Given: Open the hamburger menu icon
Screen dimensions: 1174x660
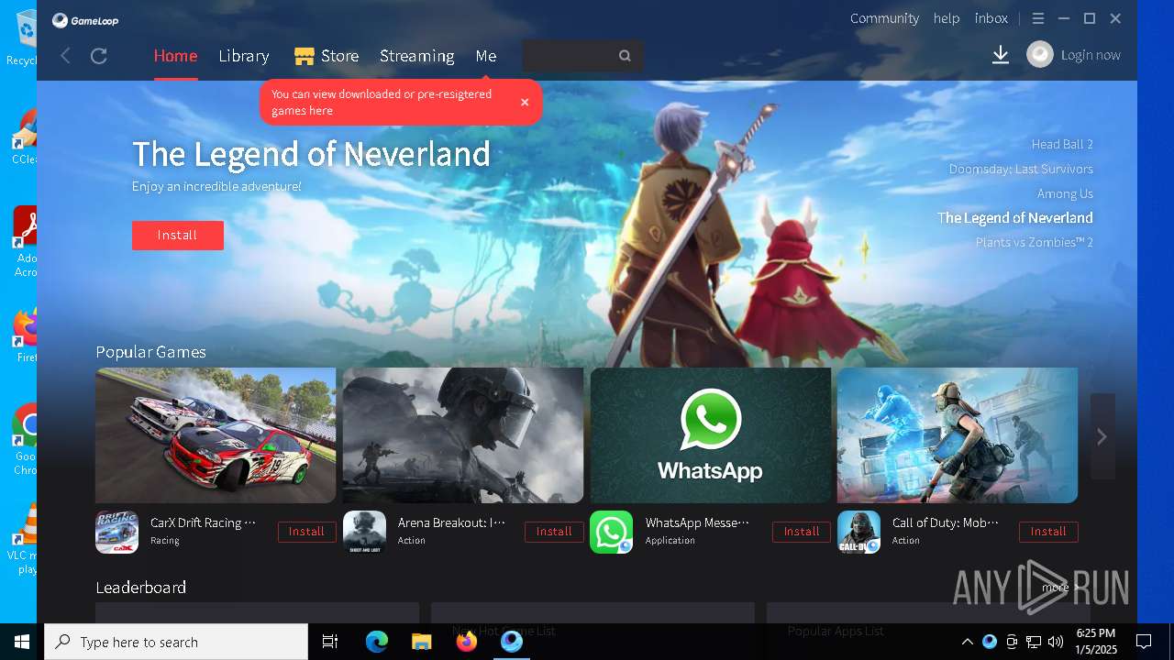Looking at the screenshot, I should pos(1038,18).
